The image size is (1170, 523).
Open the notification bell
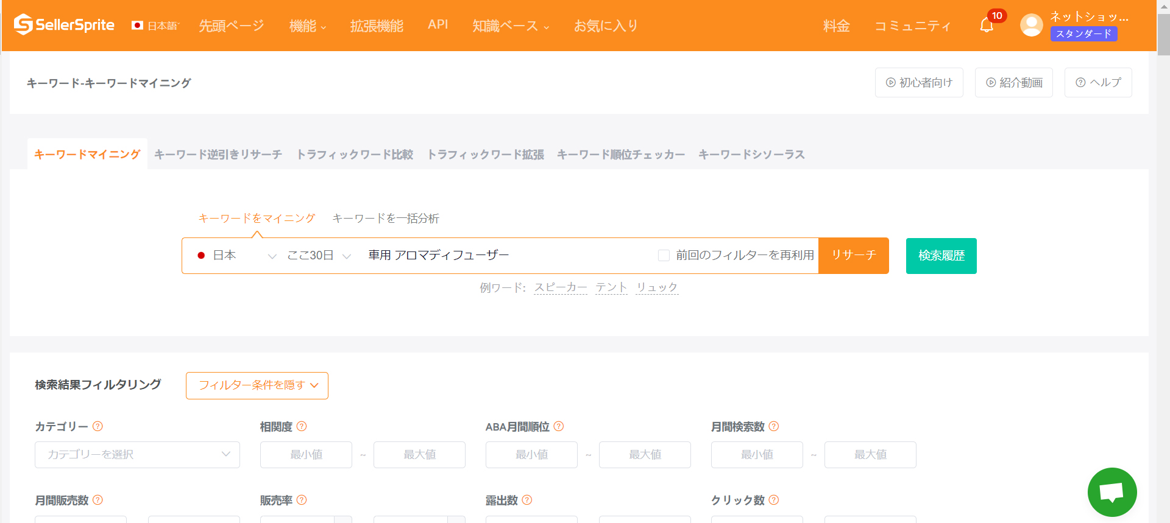click(x=987, y=25)
